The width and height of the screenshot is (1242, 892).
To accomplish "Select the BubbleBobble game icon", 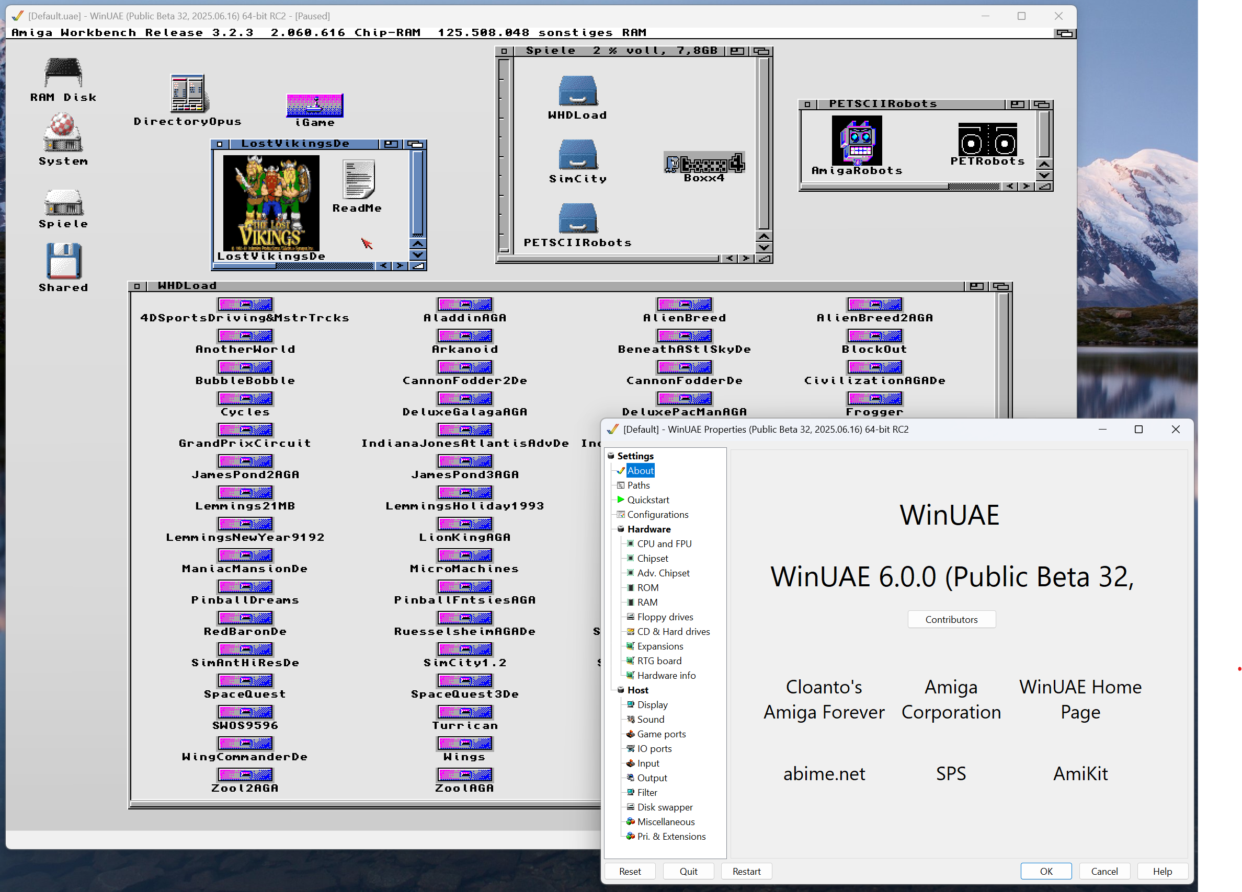I will click(x=245, y=367).
